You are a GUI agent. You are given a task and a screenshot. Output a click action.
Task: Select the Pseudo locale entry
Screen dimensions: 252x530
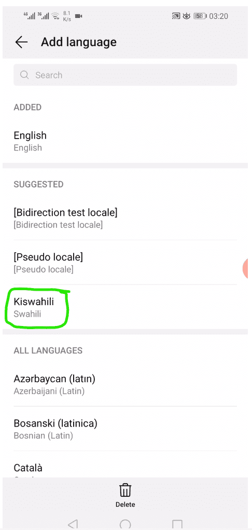(x=125, y=263)
